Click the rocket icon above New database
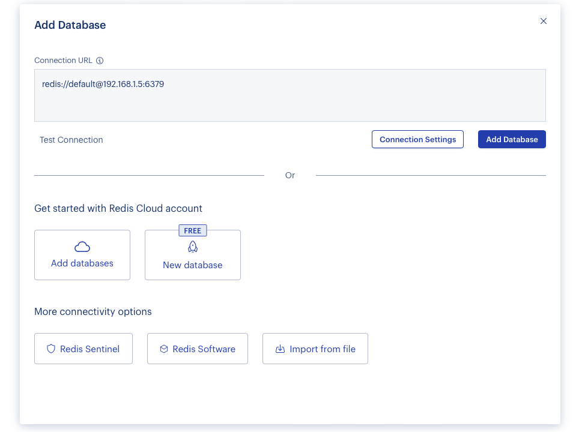Viewport: 573px width, 432px height. coord(193,247)
